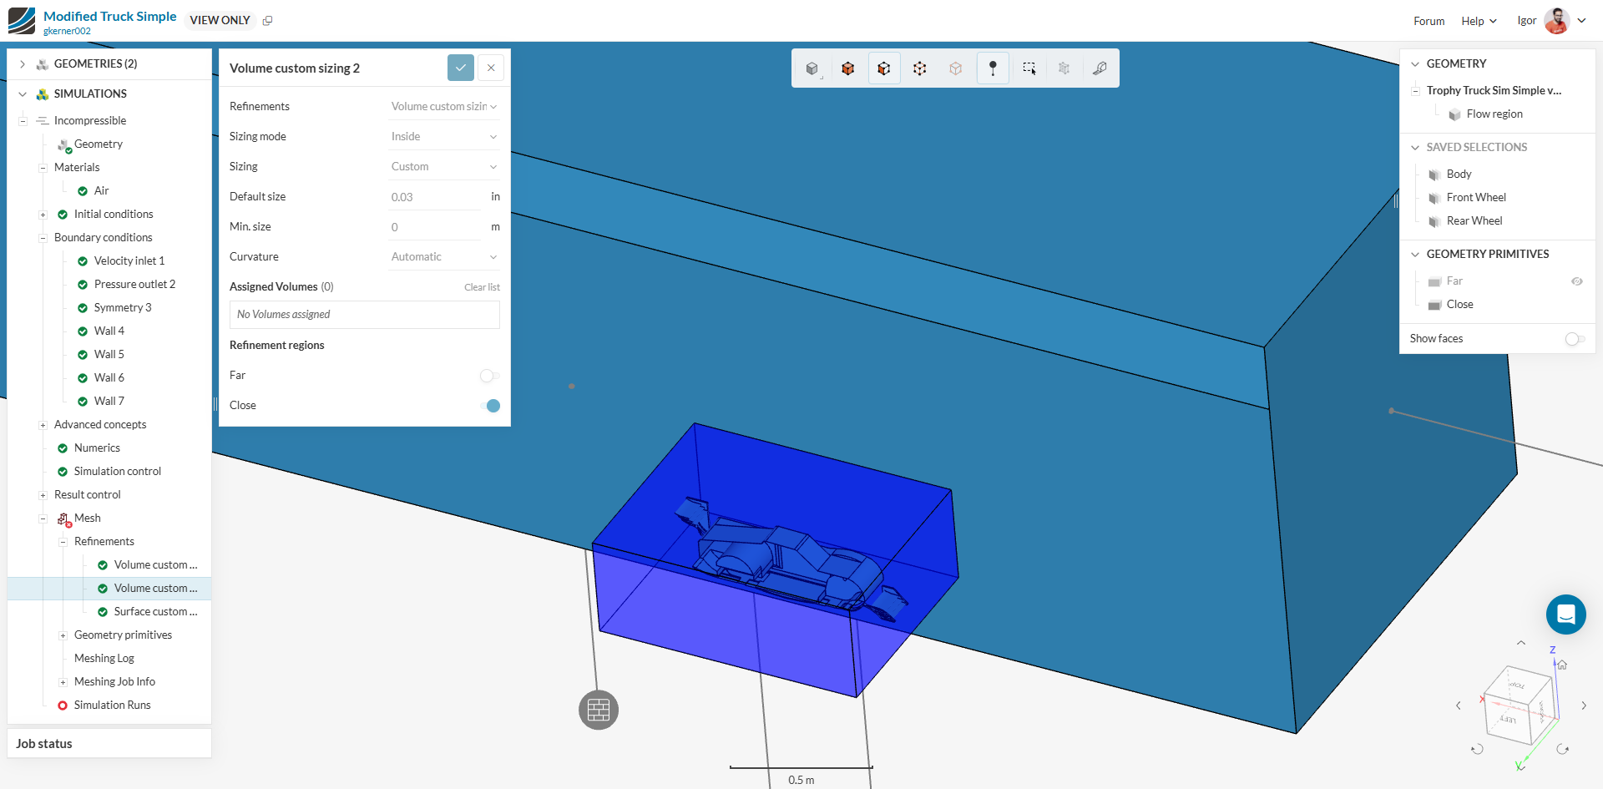
Task: Click the TOP face of orientation cube
Action: click(x=1518, y=685)
